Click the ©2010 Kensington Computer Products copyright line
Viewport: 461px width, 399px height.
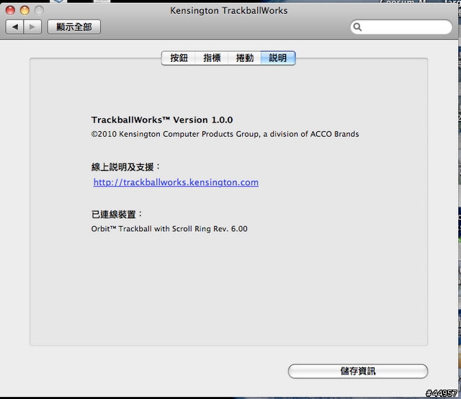[x=225, y=134]
